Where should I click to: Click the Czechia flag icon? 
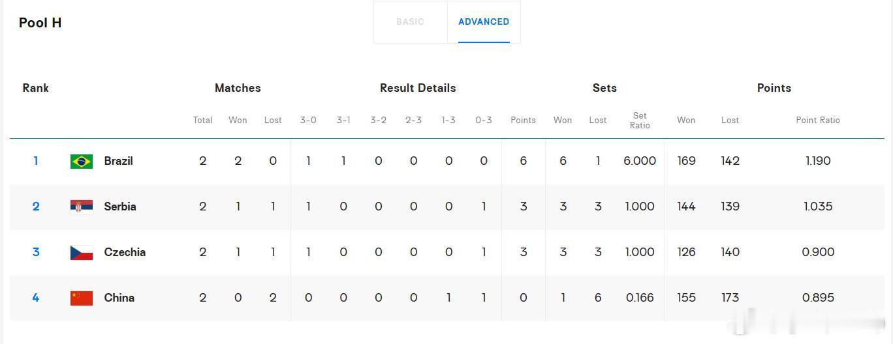click(82, 252)
